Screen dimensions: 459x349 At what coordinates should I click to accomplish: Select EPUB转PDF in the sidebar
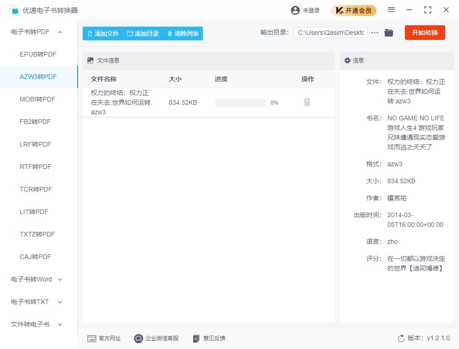(x=38, y=54)
